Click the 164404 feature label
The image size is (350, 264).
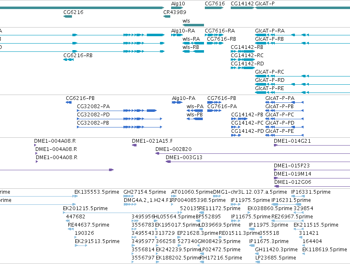312,241
